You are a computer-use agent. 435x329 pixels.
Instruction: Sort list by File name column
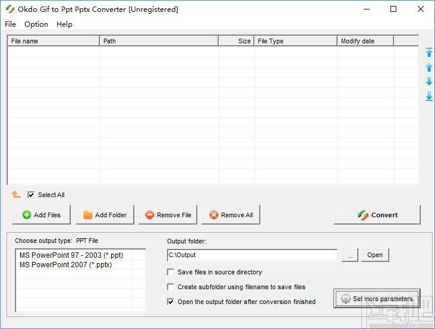tap(53, 41)
